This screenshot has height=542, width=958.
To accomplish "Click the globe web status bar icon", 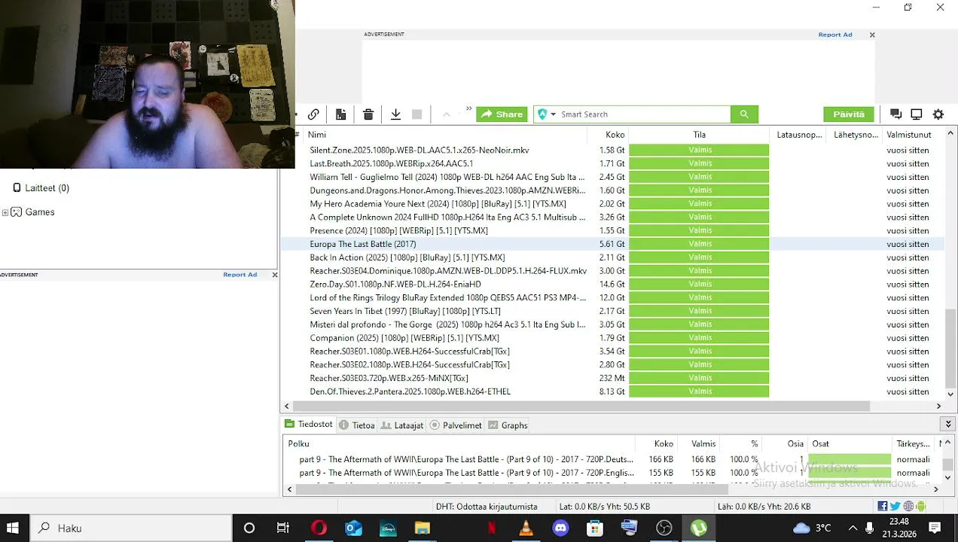I will click(x=908, y=507).
